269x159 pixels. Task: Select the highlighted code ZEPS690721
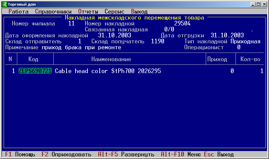35,71
